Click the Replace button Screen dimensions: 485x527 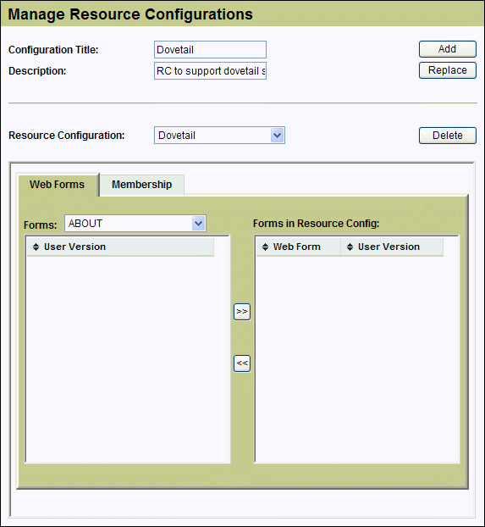tap(448, 70)
